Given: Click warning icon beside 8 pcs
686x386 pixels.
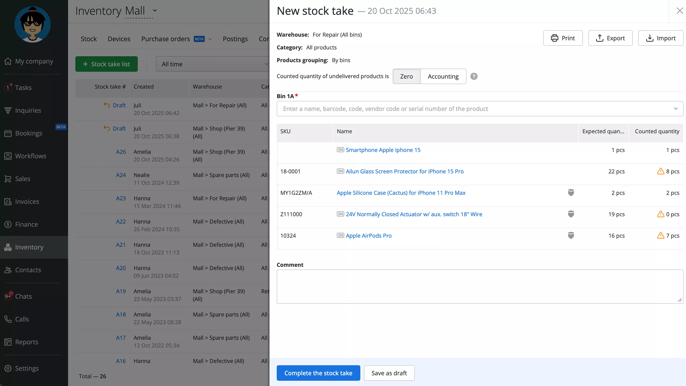Looking at the screenshot, I should [660, 171].
